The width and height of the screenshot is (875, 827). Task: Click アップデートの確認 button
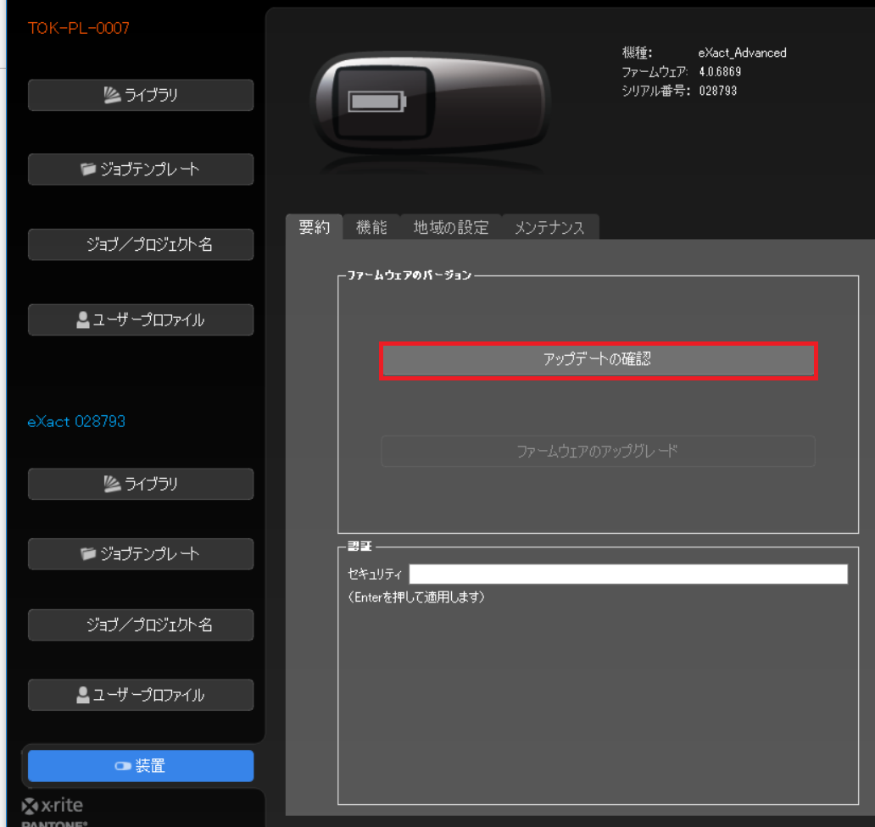pos(599,359)
